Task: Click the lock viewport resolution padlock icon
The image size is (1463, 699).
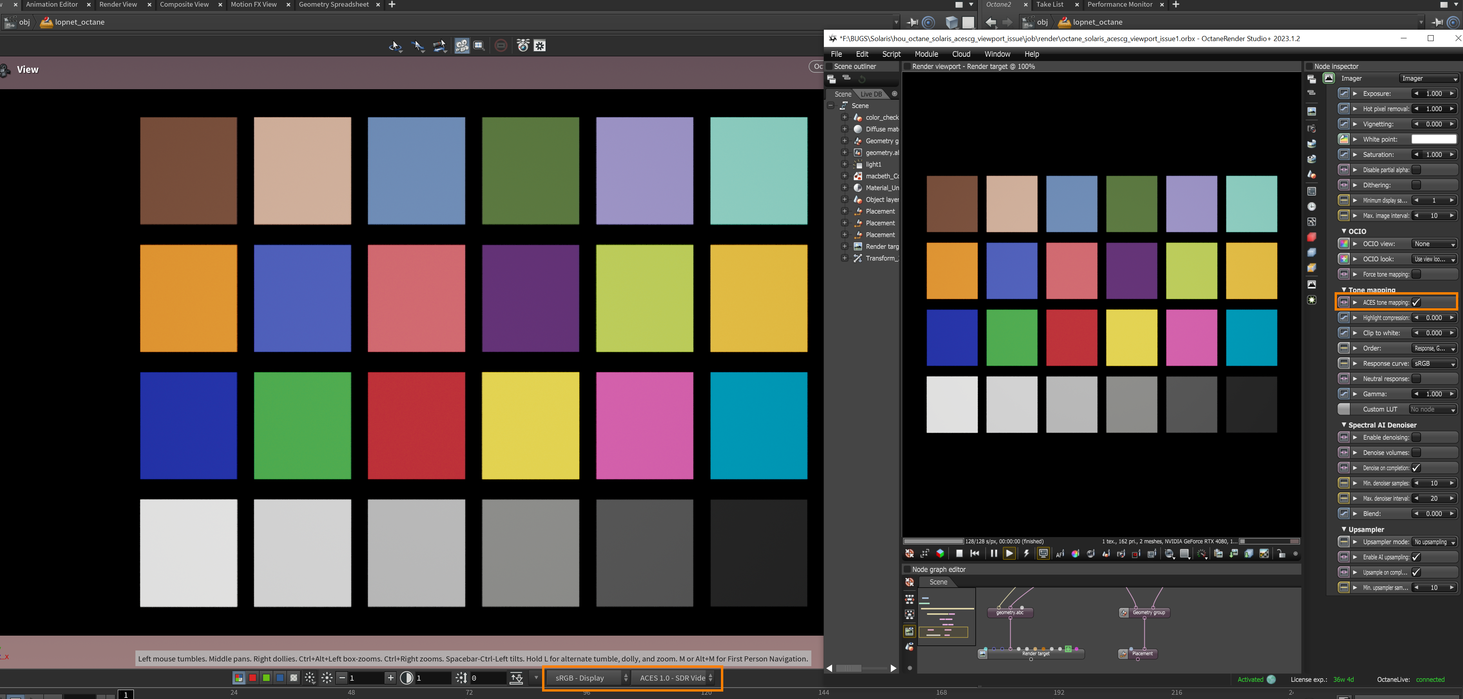Action: [x=1281, y=553]
